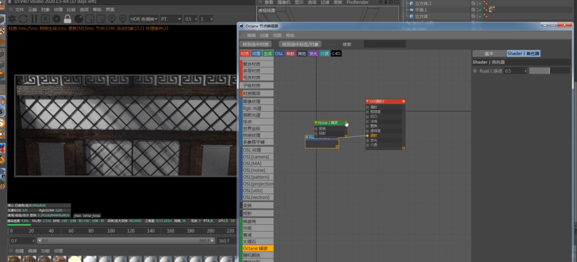Screen dimensions: 577x262
Task: Click the plane 平面.1 object icon
Action: click(x=411, y=10)
